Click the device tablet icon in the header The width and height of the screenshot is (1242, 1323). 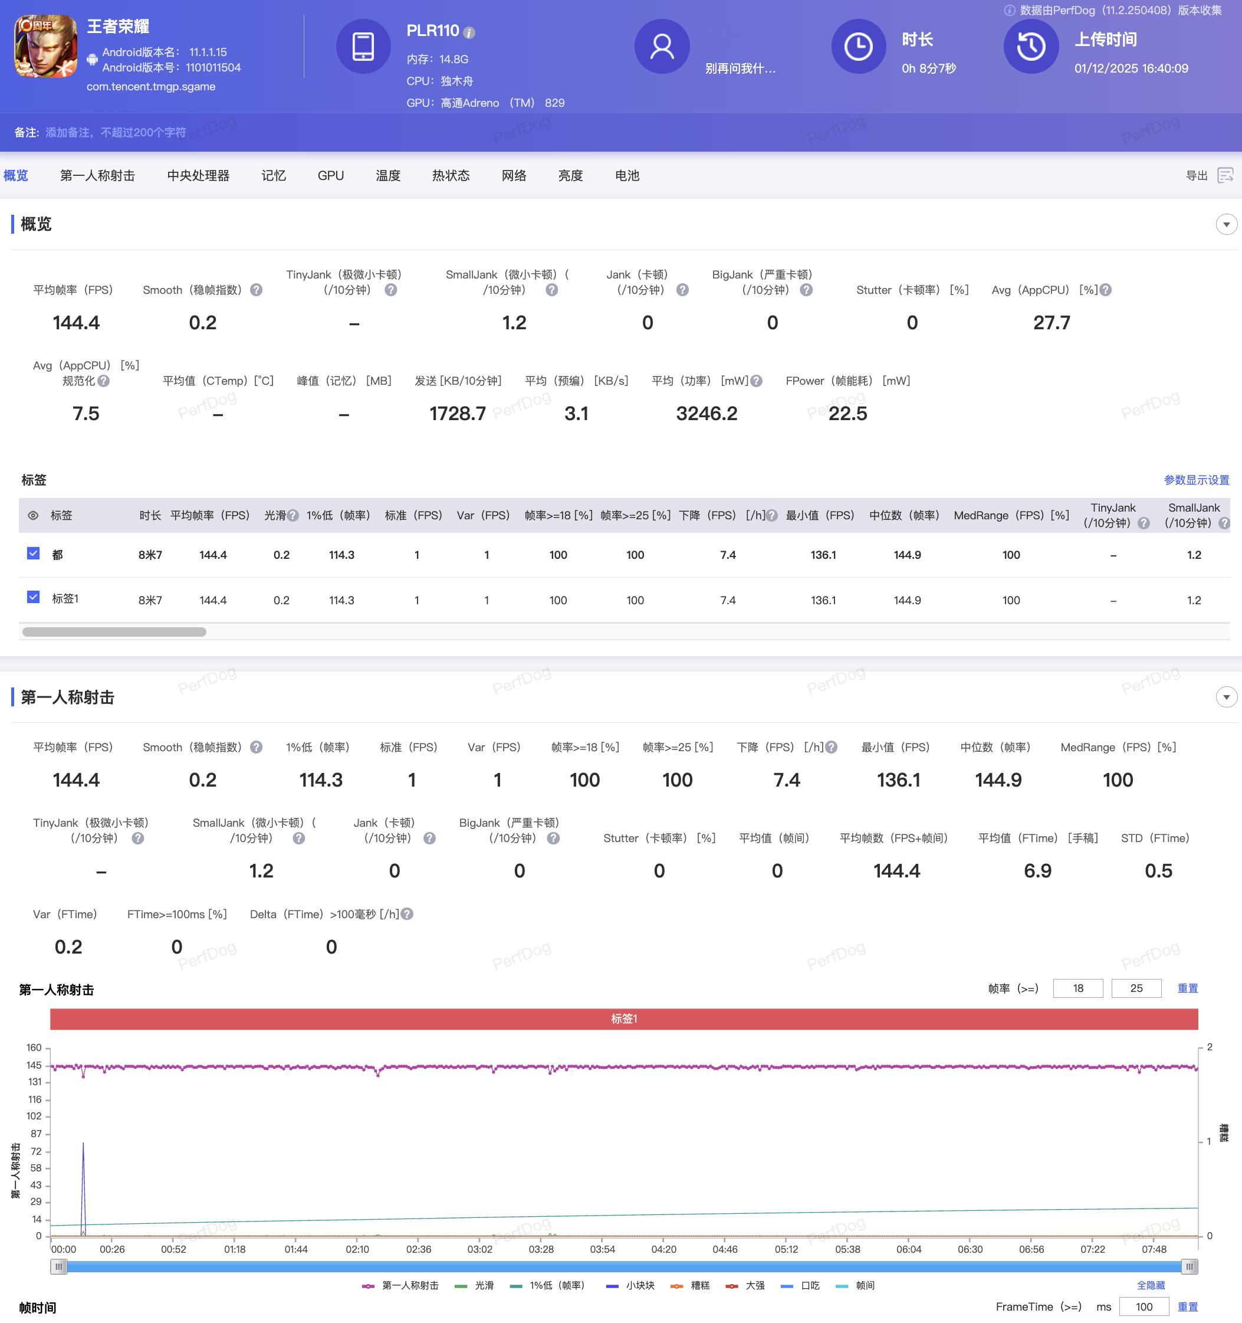(x=363, y=46)
